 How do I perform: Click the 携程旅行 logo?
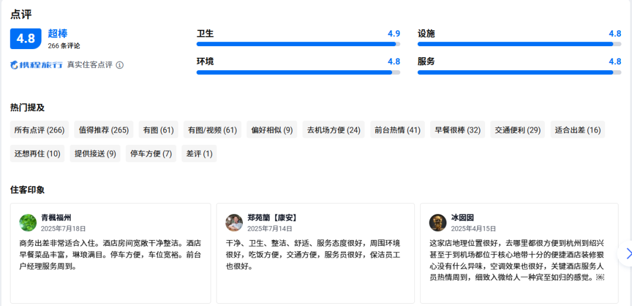36,65
